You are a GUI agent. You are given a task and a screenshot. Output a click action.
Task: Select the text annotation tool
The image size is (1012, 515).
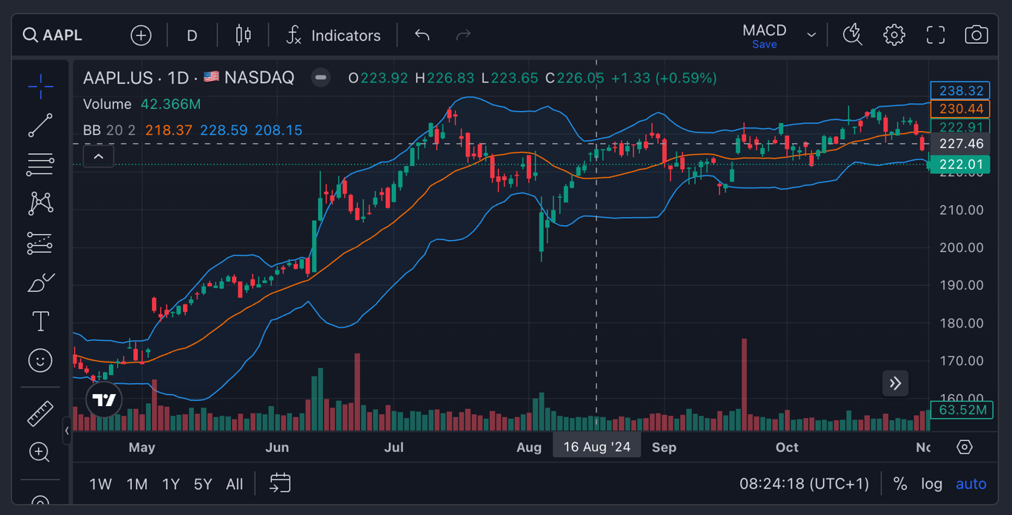tap(40, 321)
